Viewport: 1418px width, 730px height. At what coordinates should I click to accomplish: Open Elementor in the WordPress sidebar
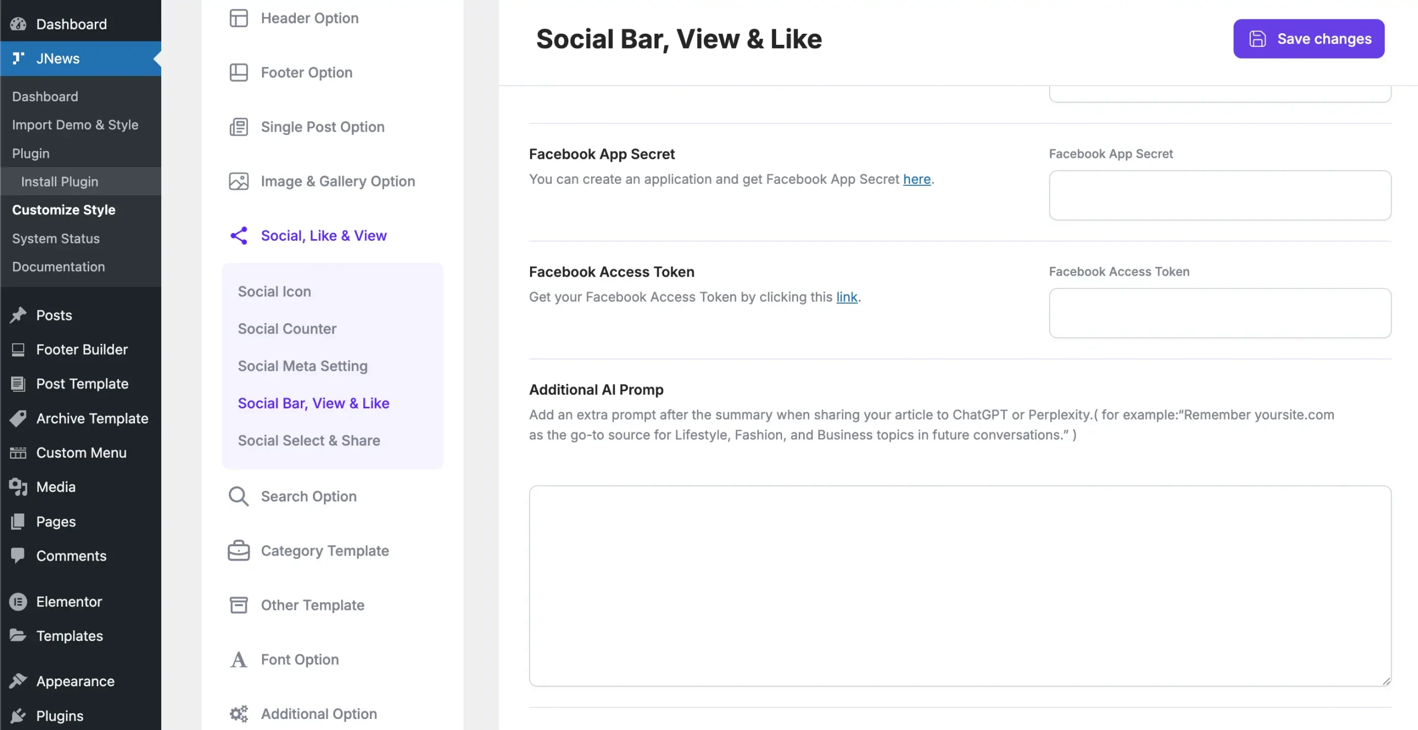[x=69, y=602]
